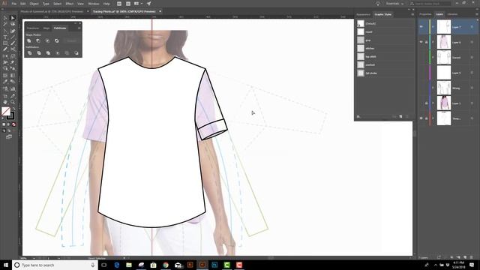Click Unite shape mode in Pathfinder
This screenshot has height=270, width=480.
coord(29,40)
